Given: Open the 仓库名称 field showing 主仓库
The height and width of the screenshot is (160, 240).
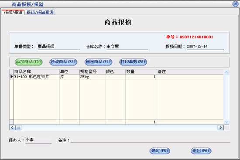Looking at the screenshot, I should click(127, 47).
